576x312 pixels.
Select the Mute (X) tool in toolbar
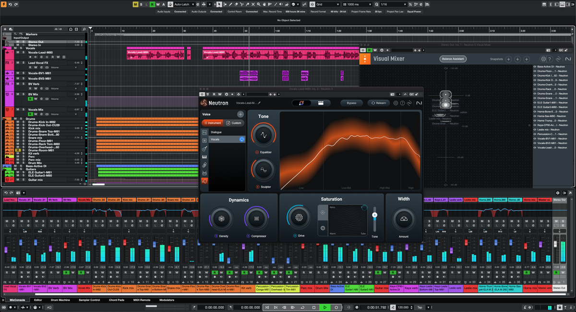coord(253,4)
